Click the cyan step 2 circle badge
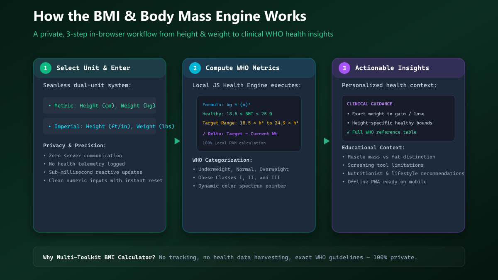The width and height of the screenshot is (498, 280). coord(195,68)
